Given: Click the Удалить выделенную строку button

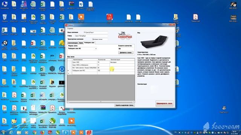Looking at the screenshot, I should click(125, 105).
